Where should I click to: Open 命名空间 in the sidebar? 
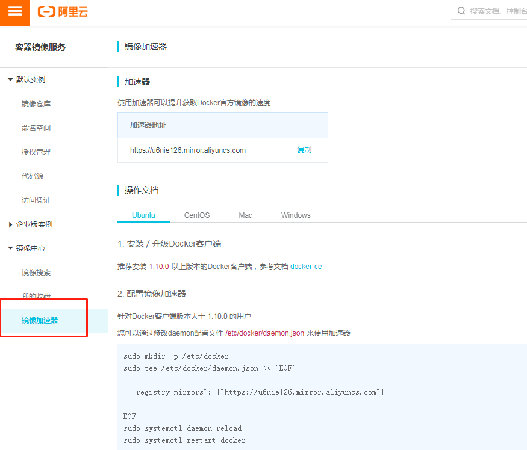(x=36, y=128)
